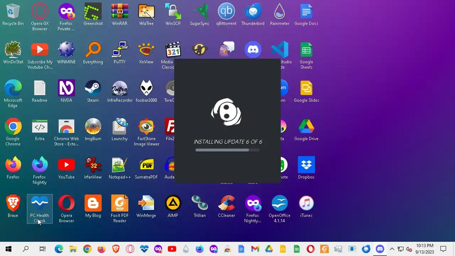Viewport: 455px width, 256px height.
Task: Open File Explorer from the taskbar
Action: point(73,249)
